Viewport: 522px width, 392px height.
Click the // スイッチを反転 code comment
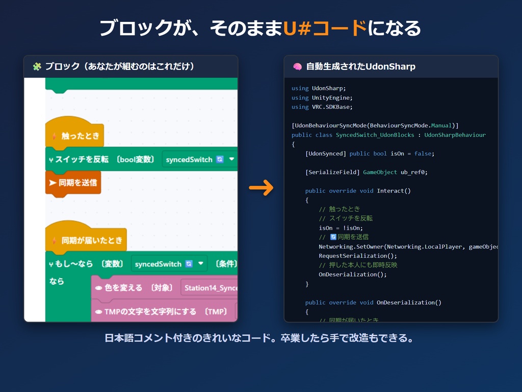[346, 218]
